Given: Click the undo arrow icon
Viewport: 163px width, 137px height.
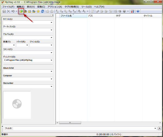Looking at the screenshot, I should pos(13,11).
